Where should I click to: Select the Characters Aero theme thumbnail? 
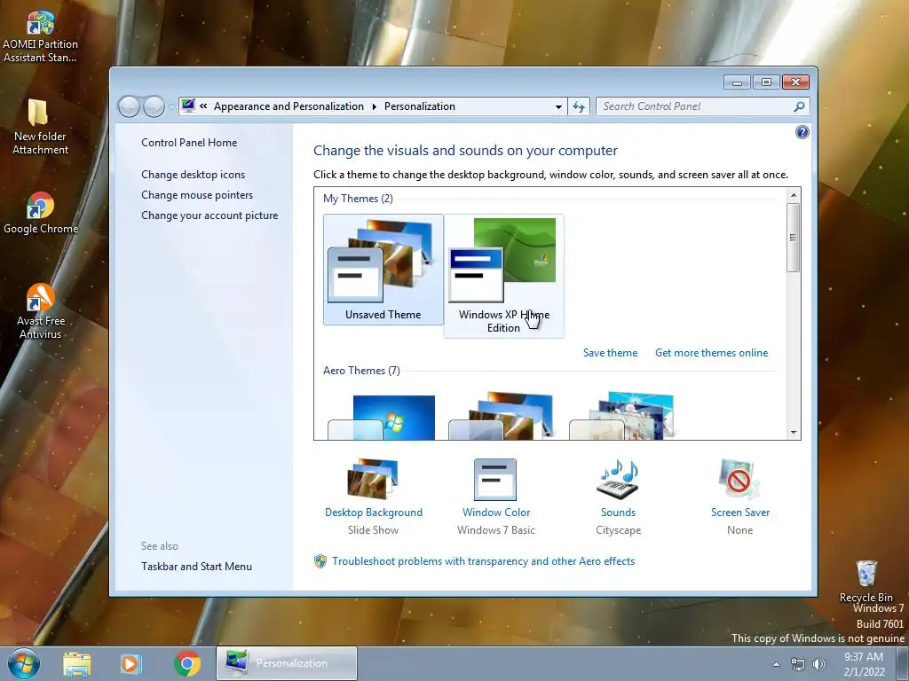621,416
